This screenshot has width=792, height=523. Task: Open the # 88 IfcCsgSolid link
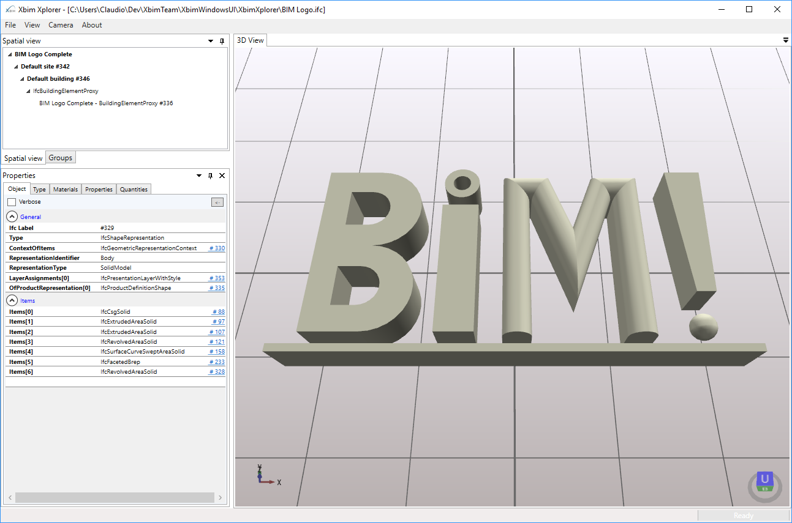pyautogui.click(x=219, y=312)
